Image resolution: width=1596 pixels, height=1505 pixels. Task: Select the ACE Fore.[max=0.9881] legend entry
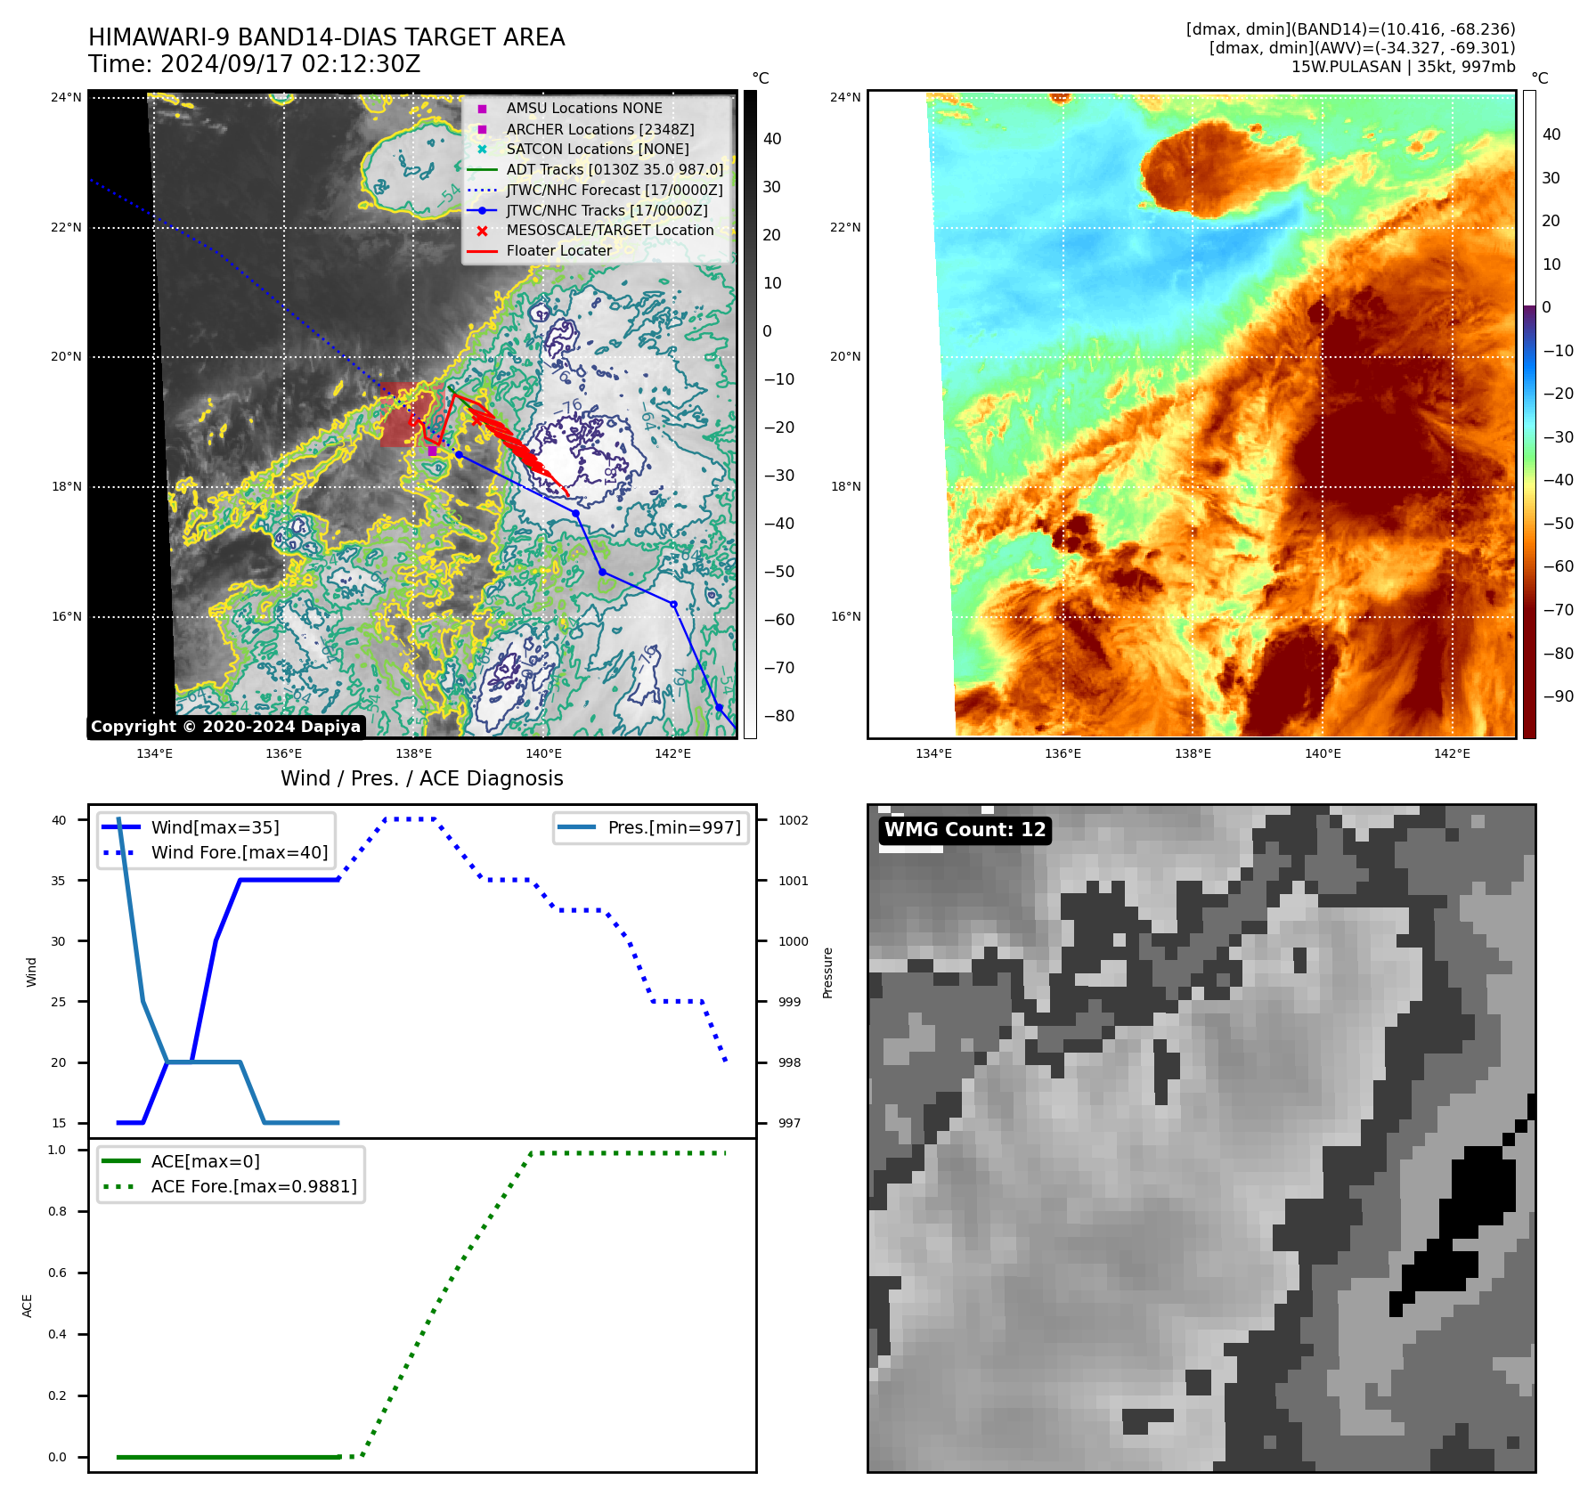(253, 1186)
